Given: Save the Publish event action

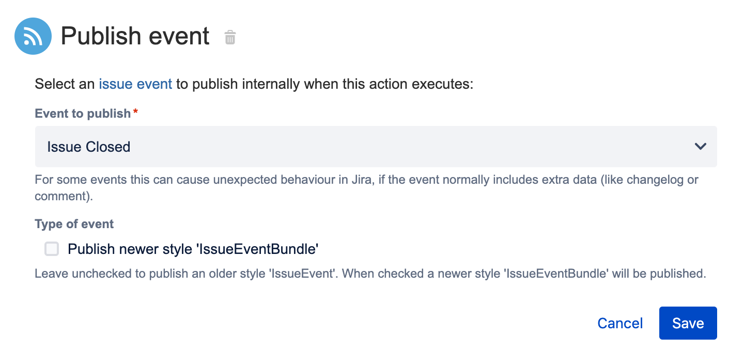Looking at the screenshot, I should [x=688, y=323].
